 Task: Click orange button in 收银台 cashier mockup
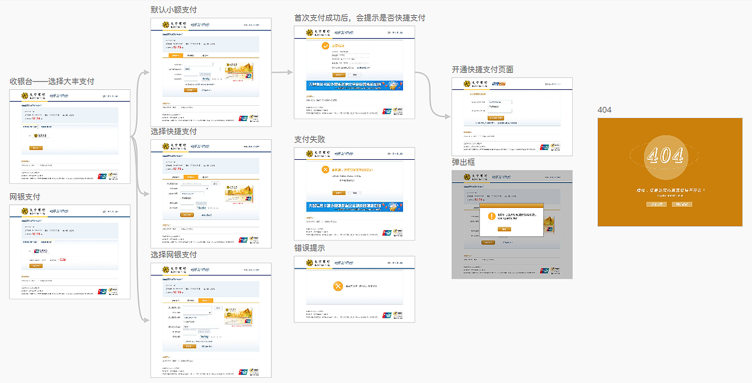[x=36, y=148]
